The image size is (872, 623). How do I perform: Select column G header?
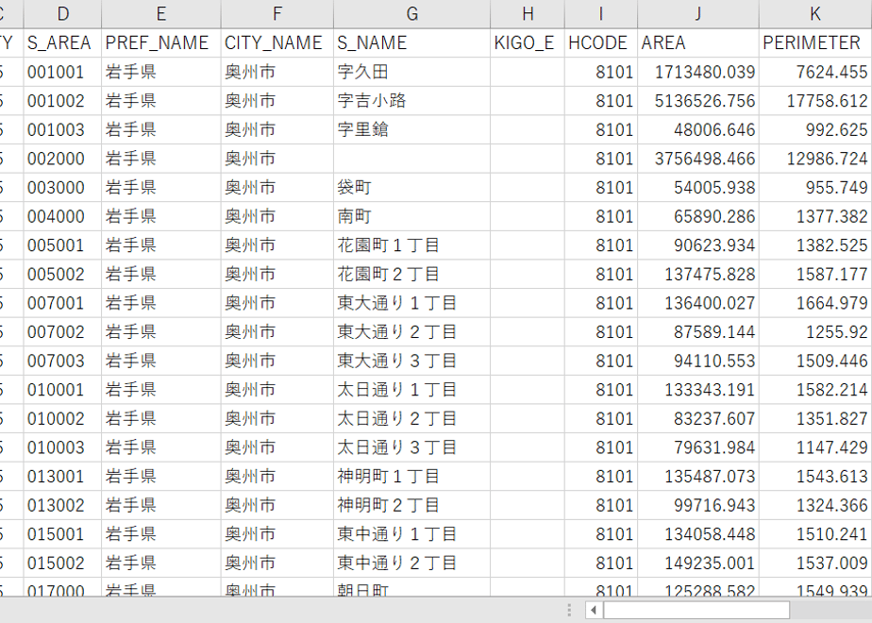pyautogui.click(x=412, y=14)
